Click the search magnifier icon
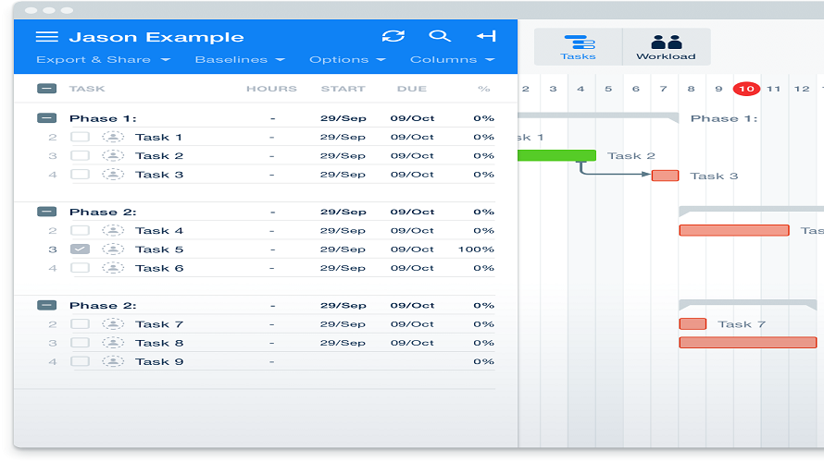This screenshot has height=462, width=824. (440, 36)
